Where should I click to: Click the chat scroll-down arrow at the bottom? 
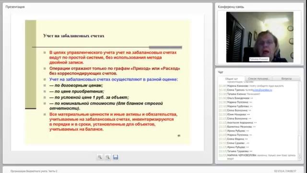pyautogui.click(x=299, y=159)
